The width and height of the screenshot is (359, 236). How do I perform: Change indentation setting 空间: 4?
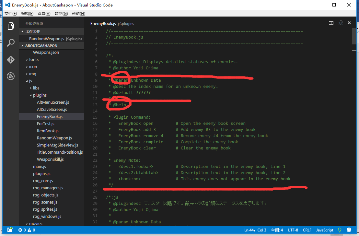tap(277, 230)
